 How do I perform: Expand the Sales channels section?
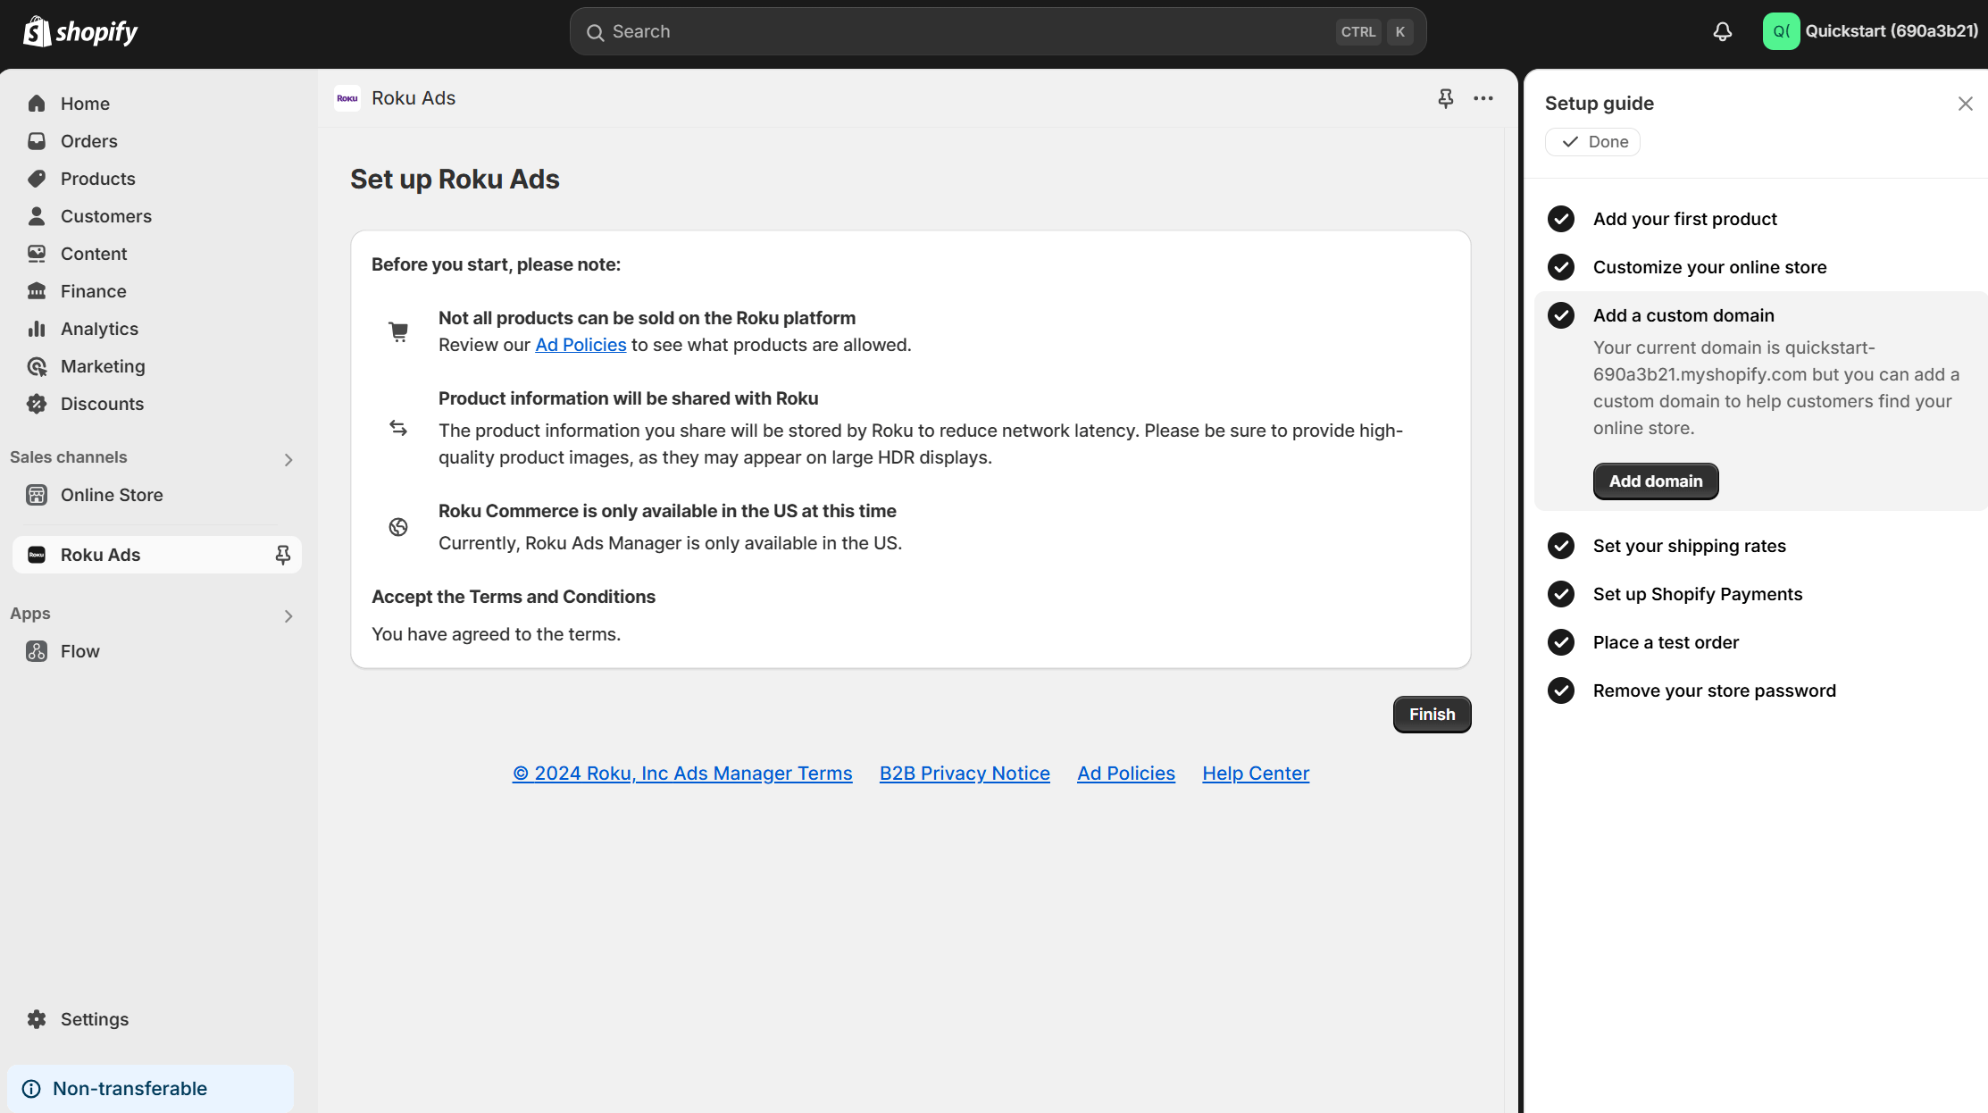[288, 459]
